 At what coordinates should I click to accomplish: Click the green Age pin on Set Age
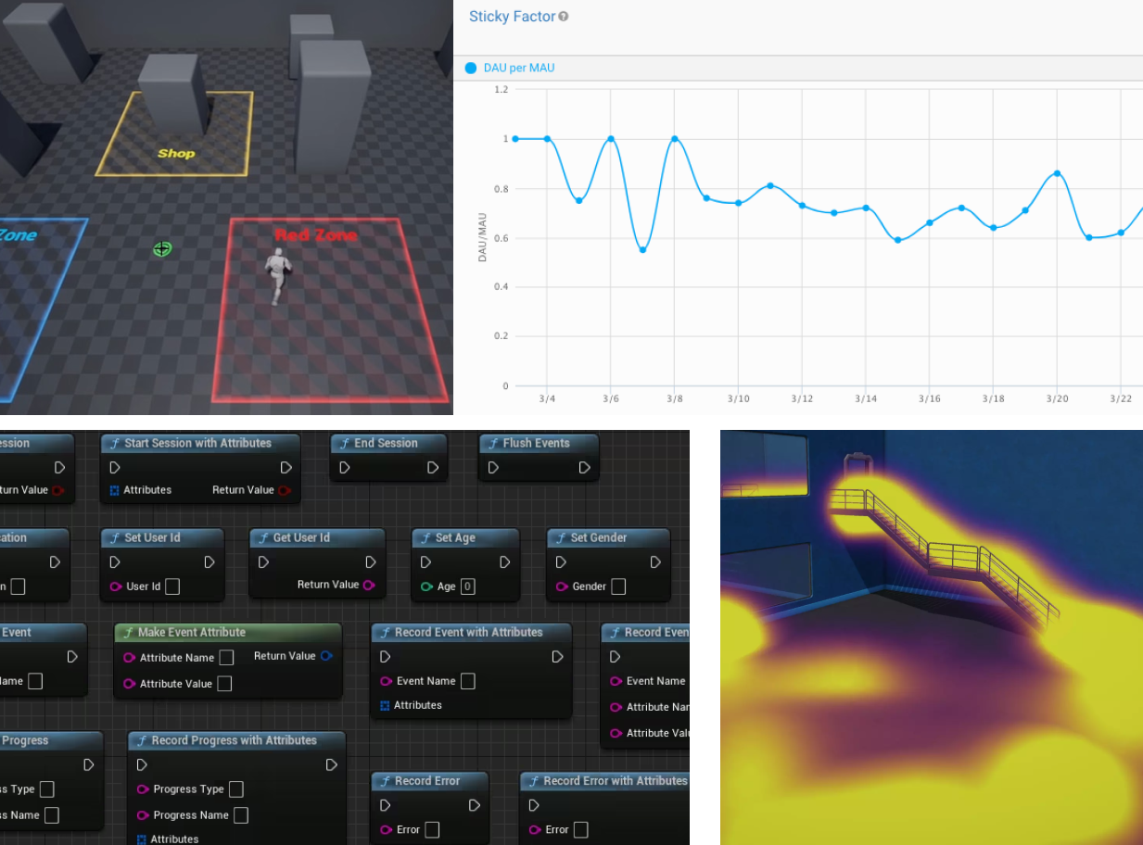(x=426, y=586)
